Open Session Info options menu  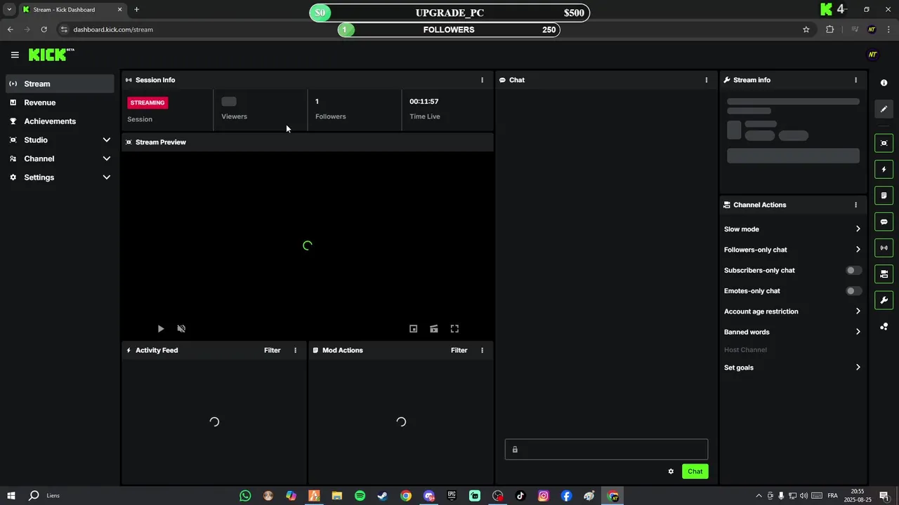(482, 80)
